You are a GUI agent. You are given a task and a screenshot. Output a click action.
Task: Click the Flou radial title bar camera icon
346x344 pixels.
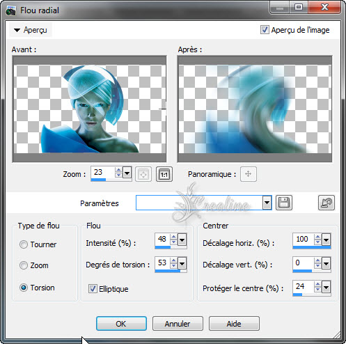[x=10, y=11]
